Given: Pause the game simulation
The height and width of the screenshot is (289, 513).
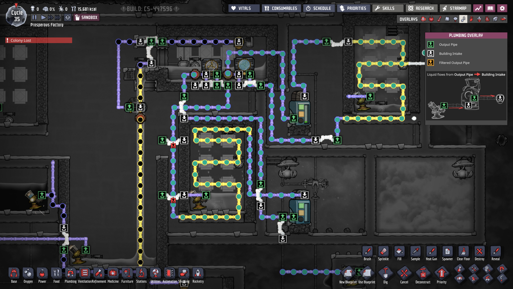Looking at the screenshot, I should 34,18.
